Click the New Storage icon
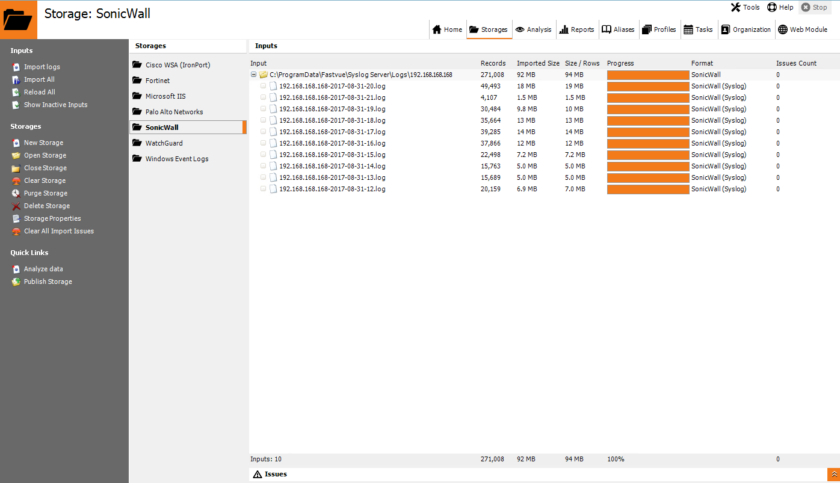Viewport: 840px width, 483px height. click(x=16, y=143)
